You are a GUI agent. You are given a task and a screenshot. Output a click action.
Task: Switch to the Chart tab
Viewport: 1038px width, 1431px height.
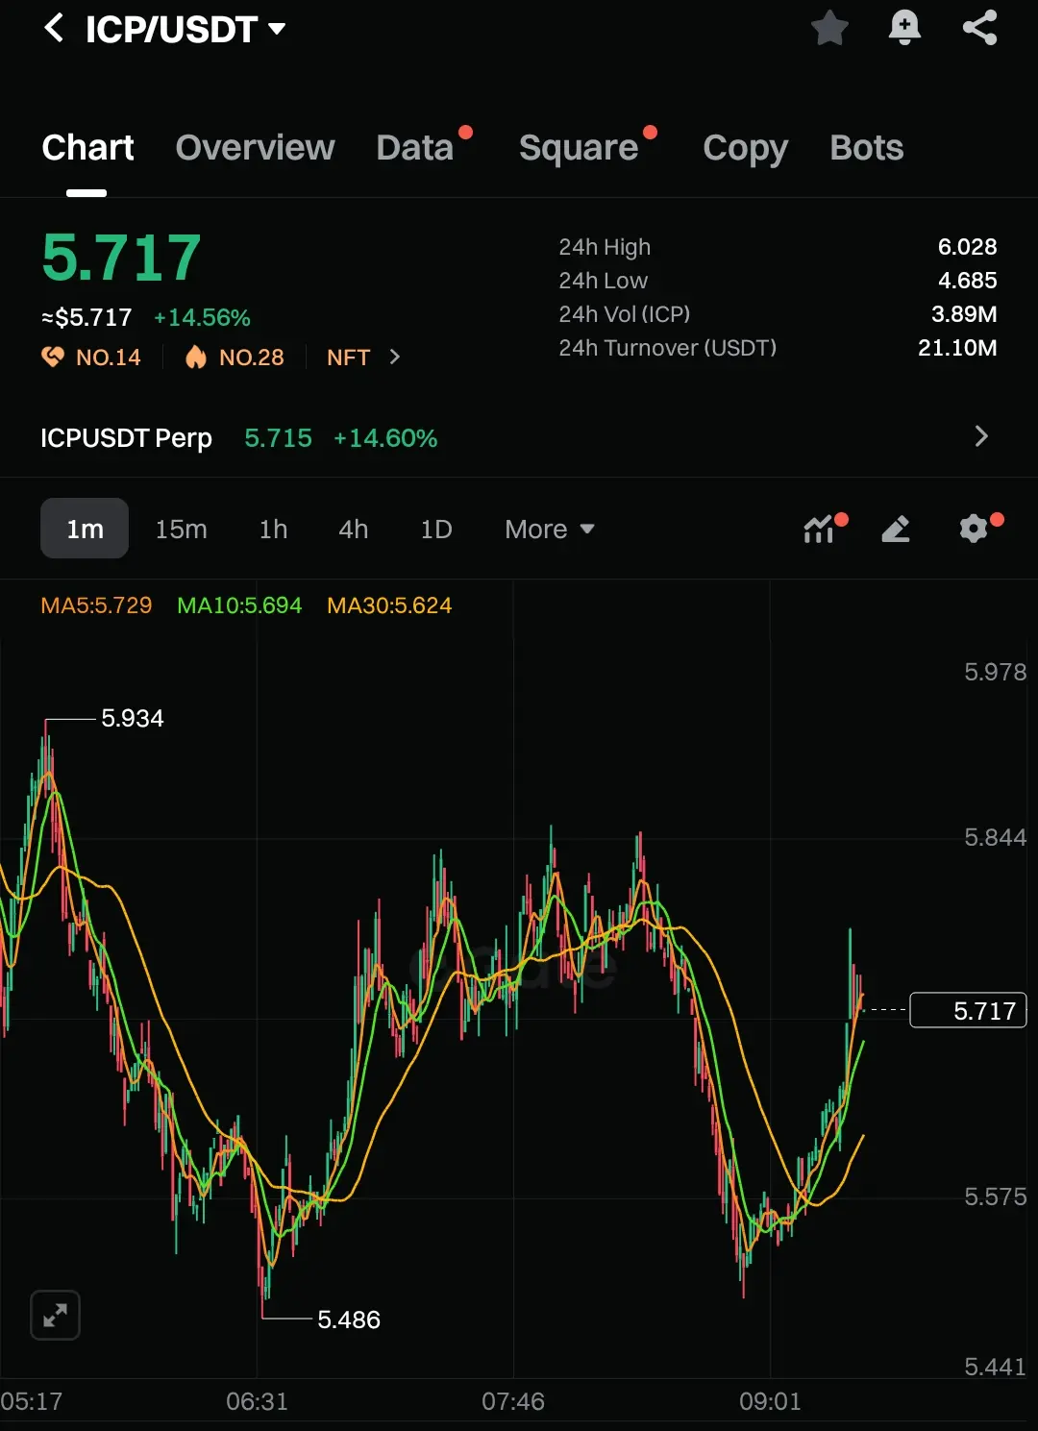(x=87, y=148)
